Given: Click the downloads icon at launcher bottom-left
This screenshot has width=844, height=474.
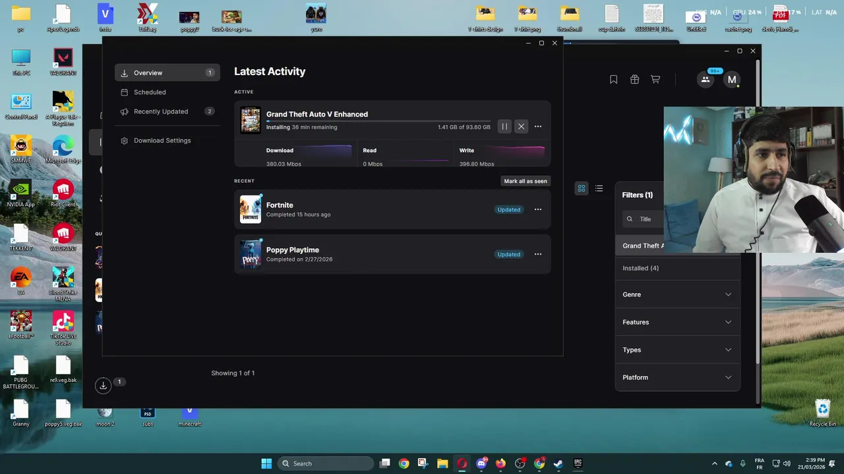Looking at the screenshot, I should (103, 386).
